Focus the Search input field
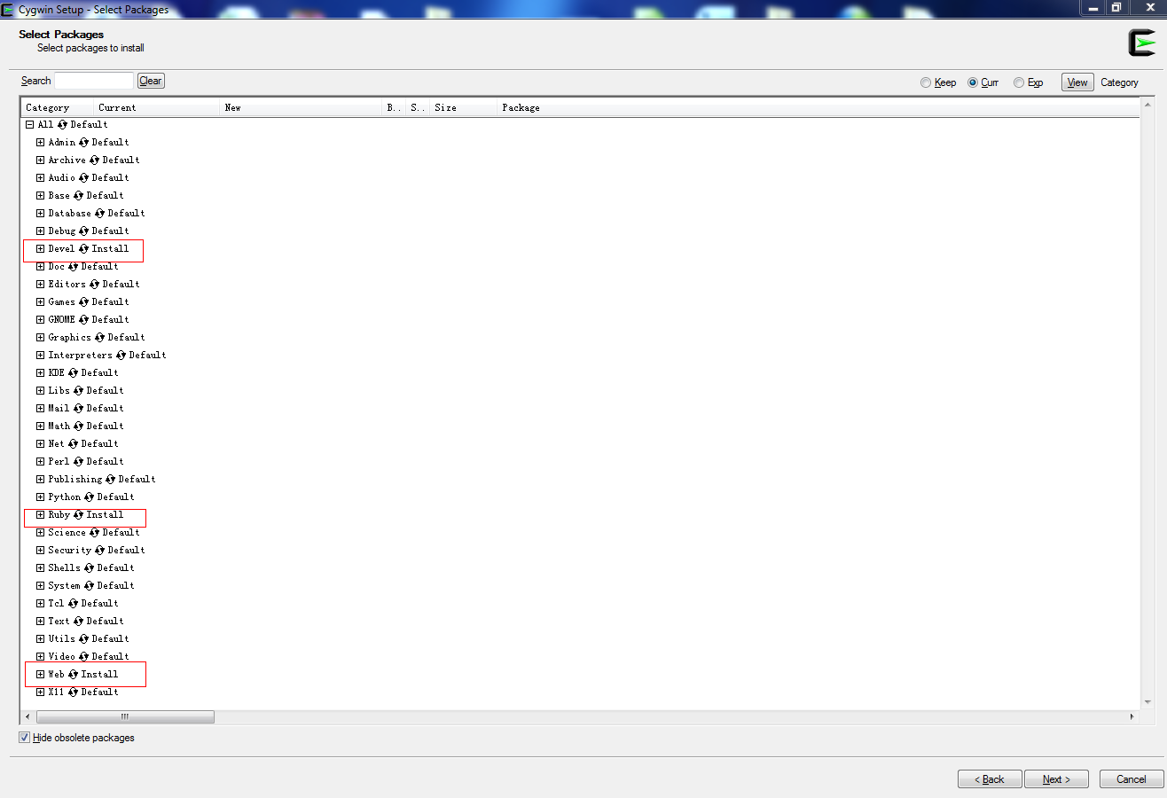 tap(94, 81)
